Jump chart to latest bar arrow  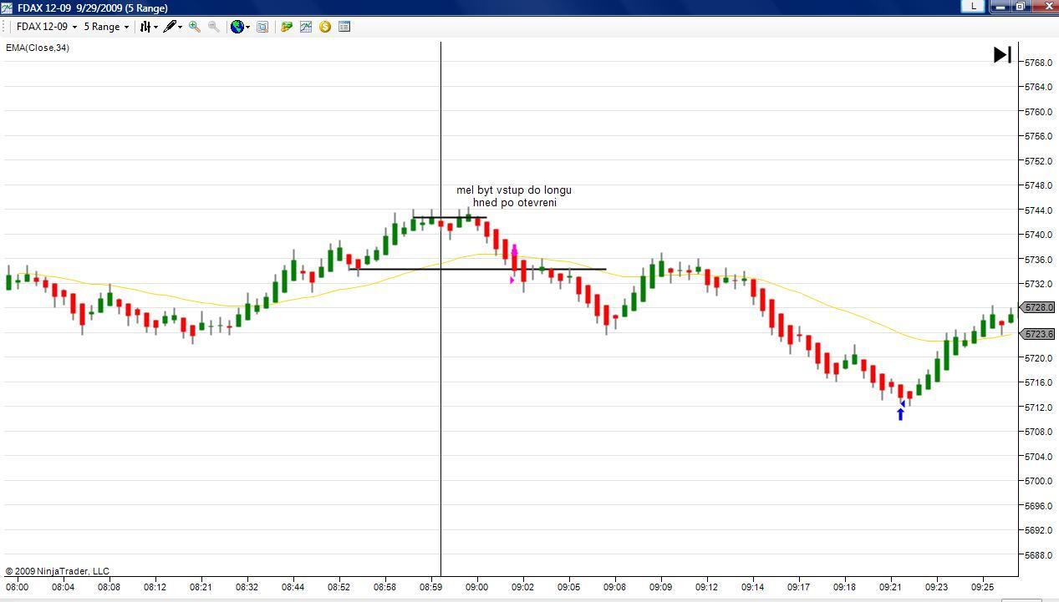pyautogui.click(x=1002, y=55)
